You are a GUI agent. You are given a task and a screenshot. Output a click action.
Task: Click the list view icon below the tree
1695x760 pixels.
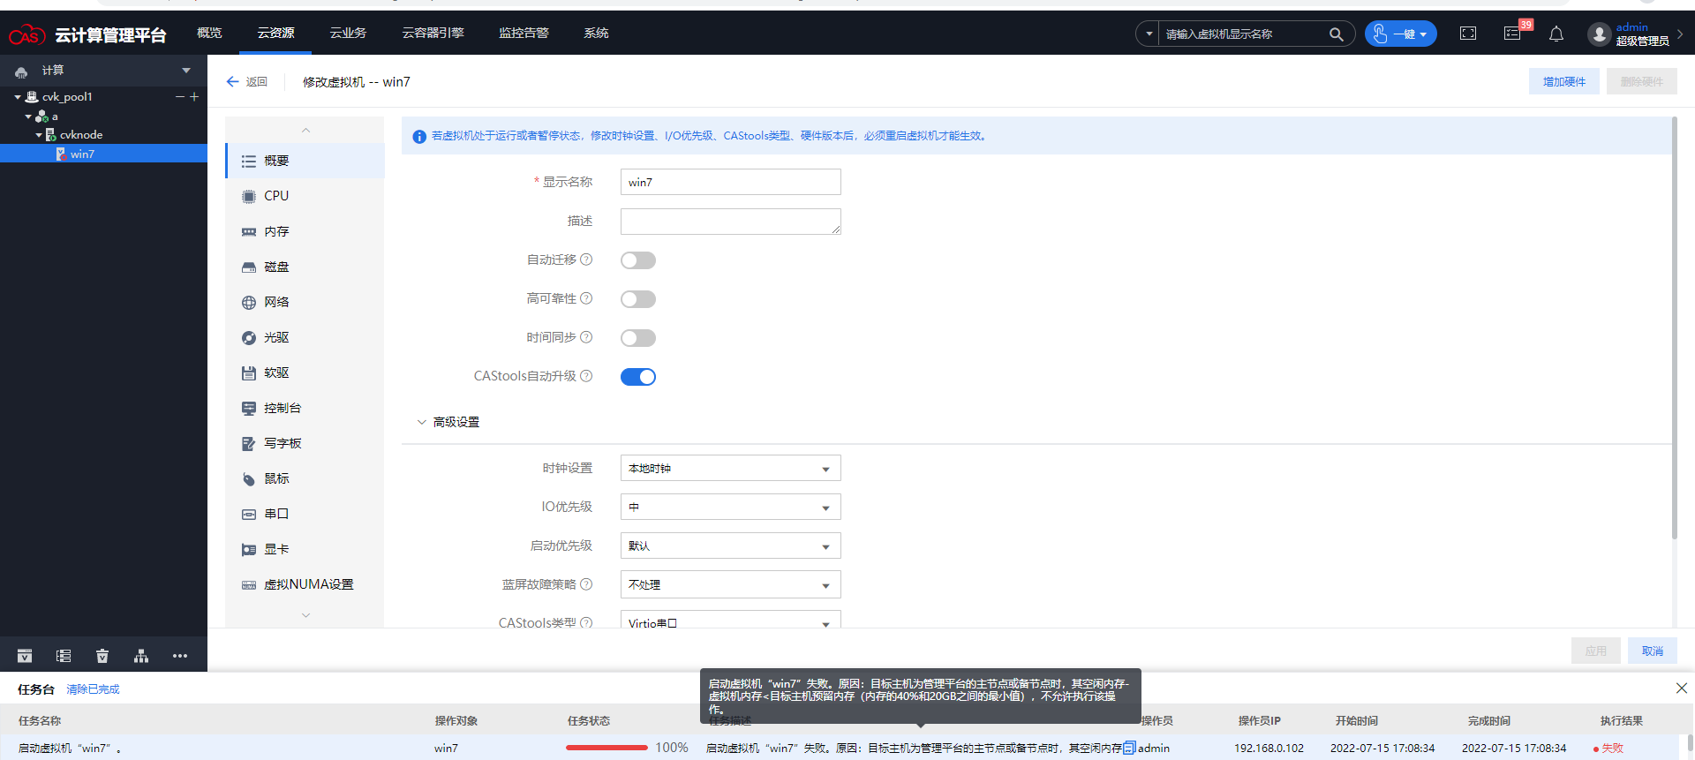(x=64, y=656)
